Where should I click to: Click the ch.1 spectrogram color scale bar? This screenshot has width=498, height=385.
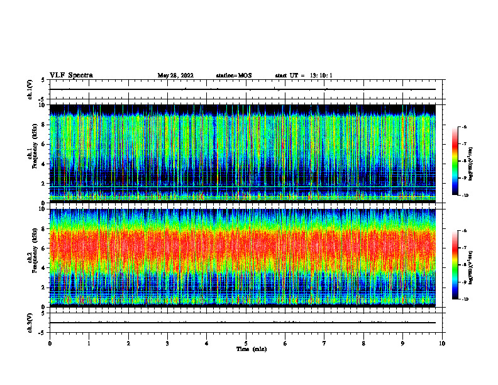pyautogui.click(x=455, y=161)
